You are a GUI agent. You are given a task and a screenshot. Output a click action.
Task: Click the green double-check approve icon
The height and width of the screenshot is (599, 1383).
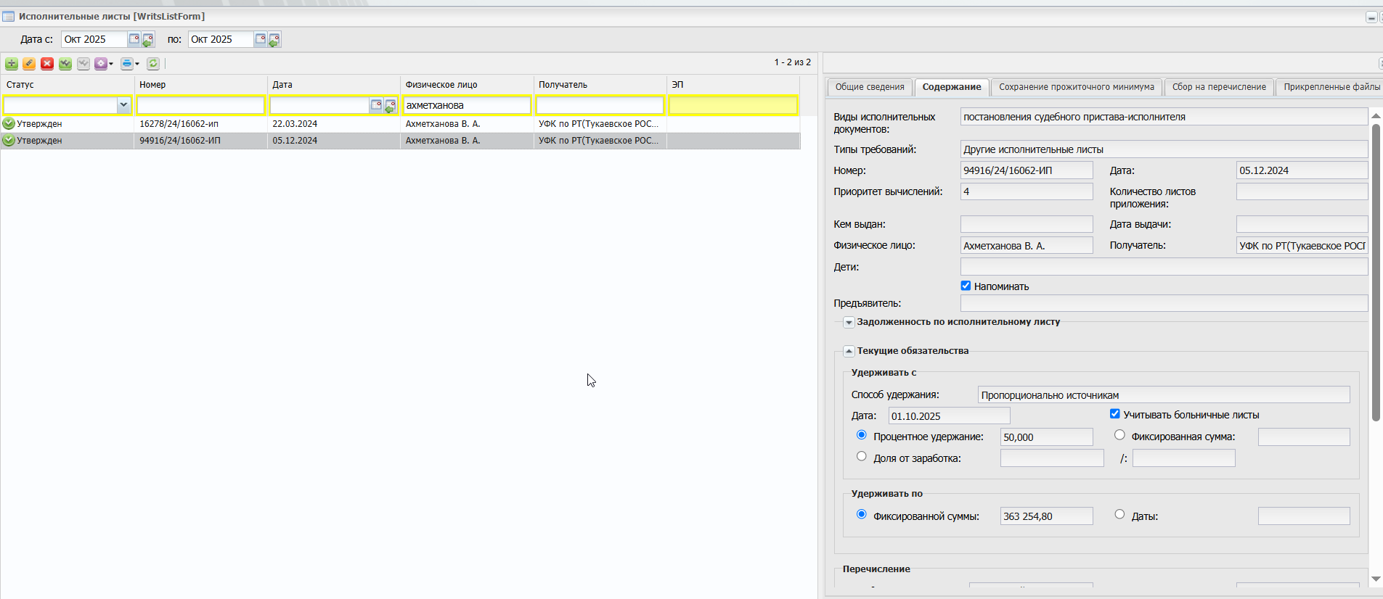[65, 64]
